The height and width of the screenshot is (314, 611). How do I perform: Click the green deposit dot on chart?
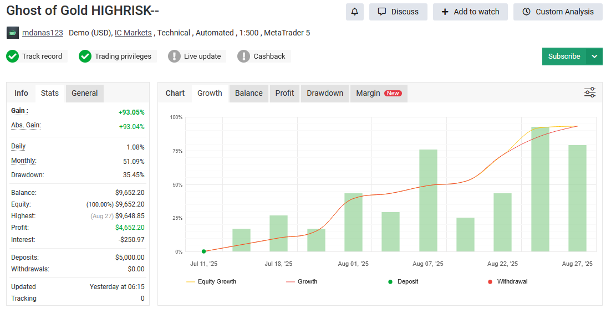point(204,251)
